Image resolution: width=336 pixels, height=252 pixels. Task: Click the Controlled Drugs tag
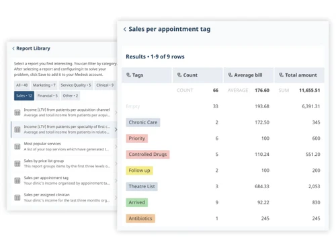coord(148,155)
